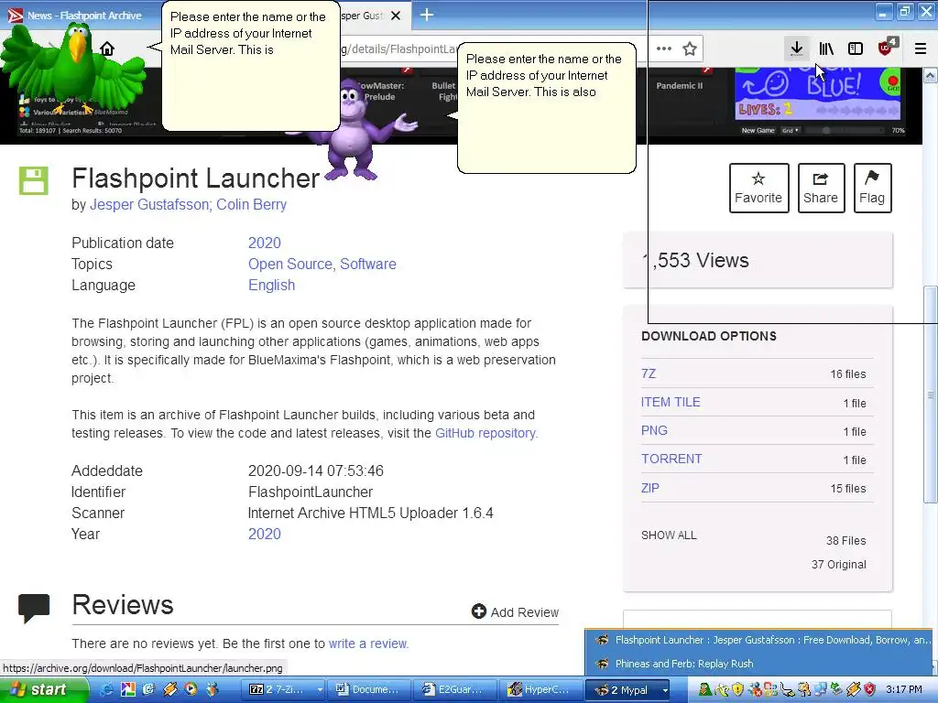
Task: Open author link Jesper Gustafsson
Action: (149, 204)
